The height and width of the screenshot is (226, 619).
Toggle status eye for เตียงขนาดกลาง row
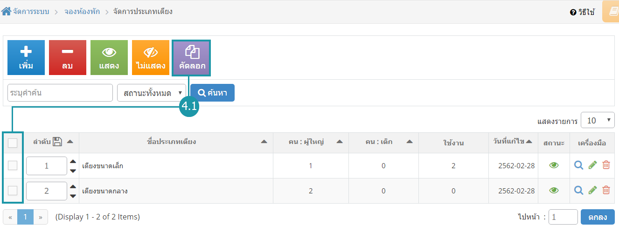[554, 190]
